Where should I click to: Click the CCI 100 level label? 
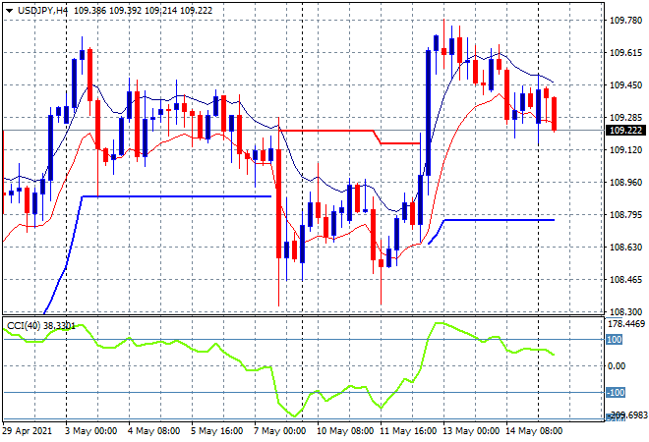click(x=615, y=340)
